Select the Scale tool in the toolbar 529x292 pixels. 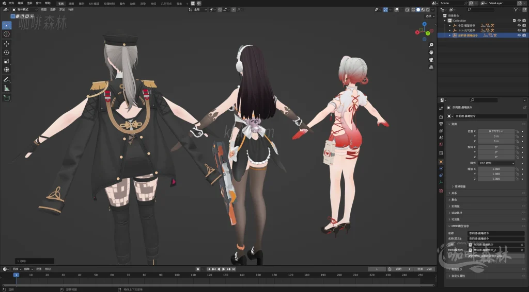(6, 61)
